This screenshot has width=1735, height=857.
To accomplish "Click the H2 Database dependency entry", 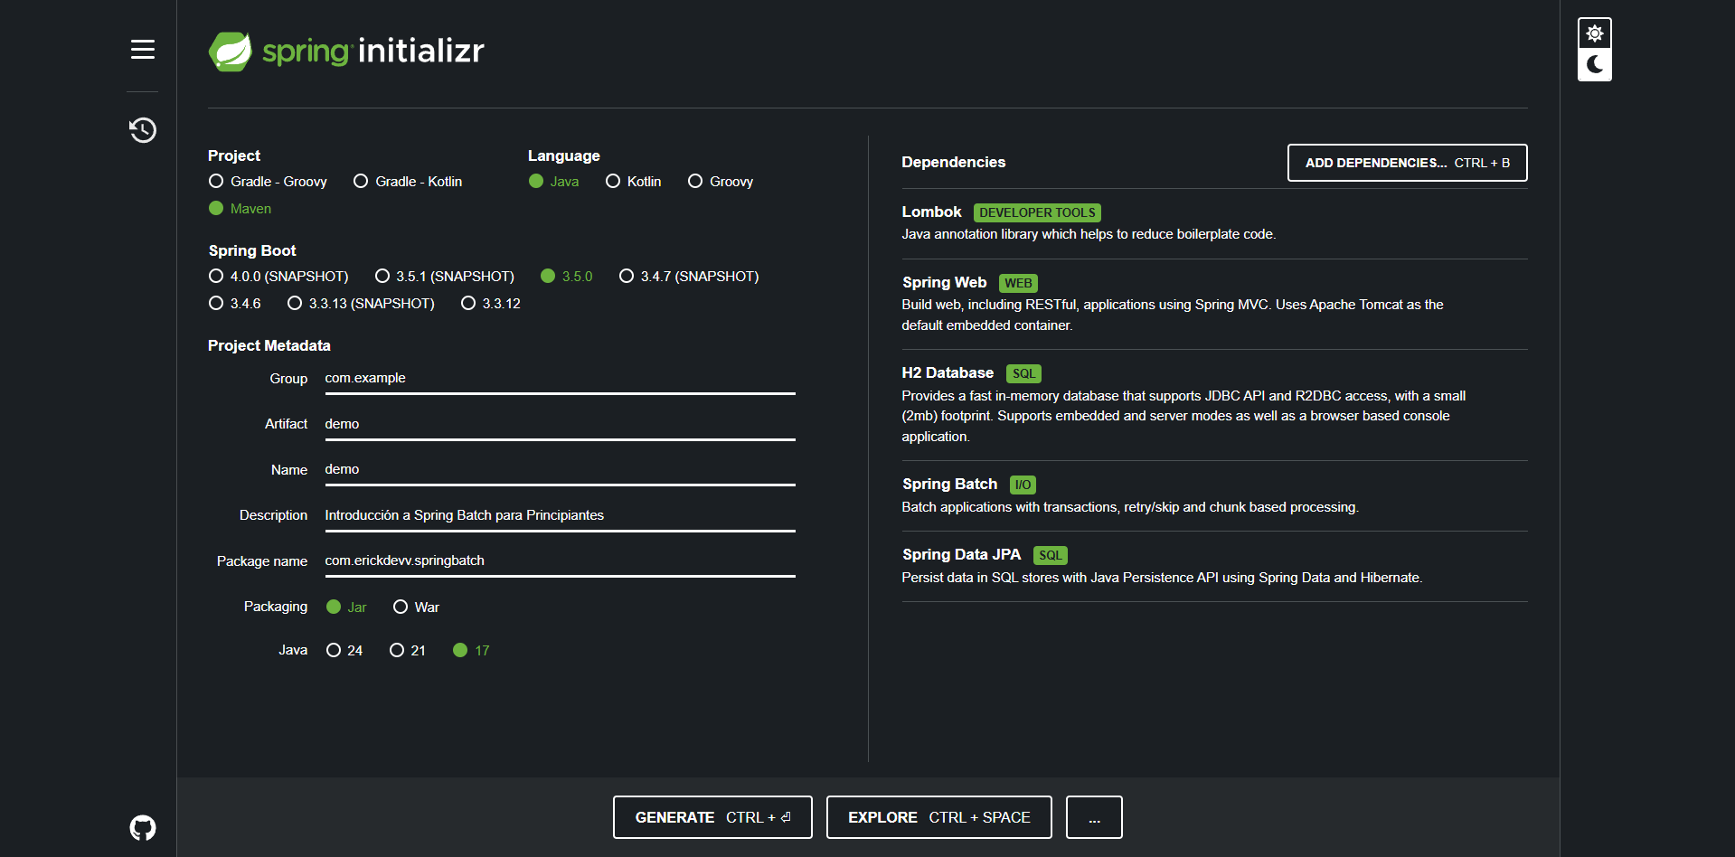I will click(x=1214, y=404).
